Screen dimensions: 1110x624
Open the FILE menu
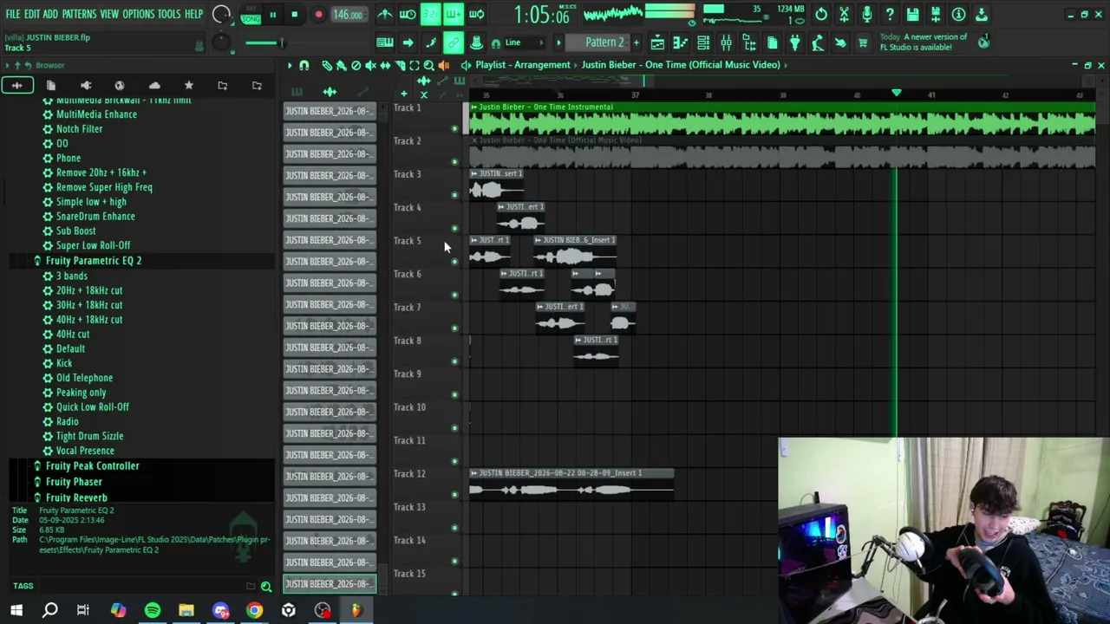[x=12, y=15]
